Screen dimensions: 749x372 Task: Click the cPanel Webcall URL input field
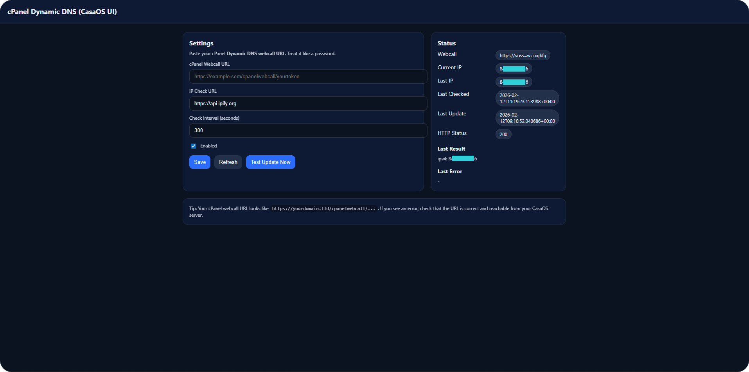(x=308, y=77)
